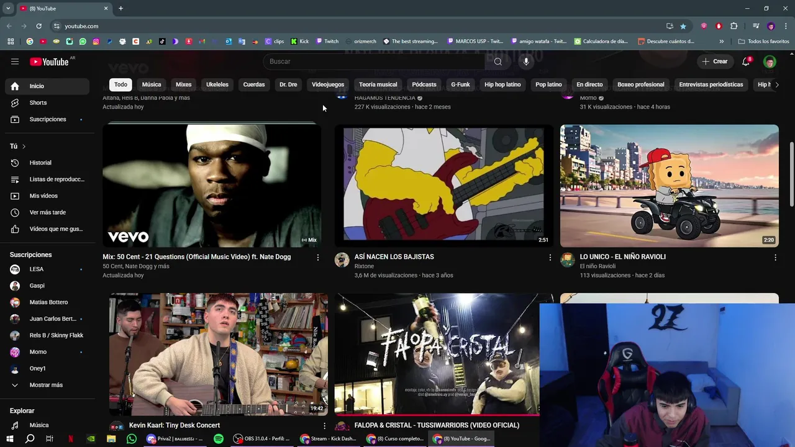Select the Boxeo profesional chip
This screenshot has width=795, height=447.
pyautogui.click(x=641, y=84)
